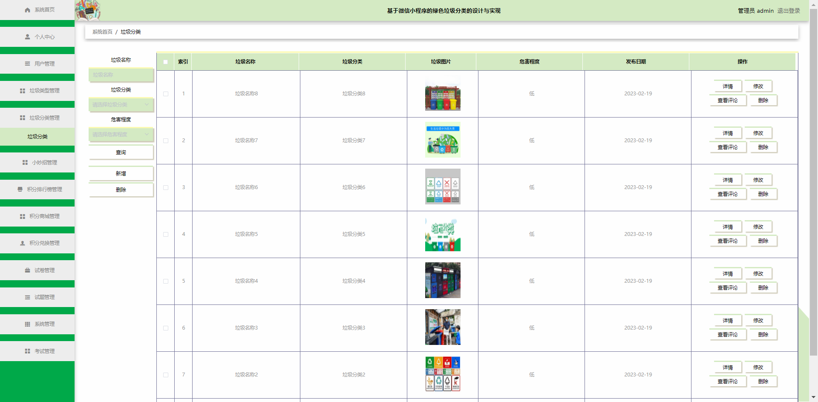Screen dimensions: 818x402
Task: Click 查看评论 for 垃圾名称4
Action: pyautogui.click(x=728, y=288)
